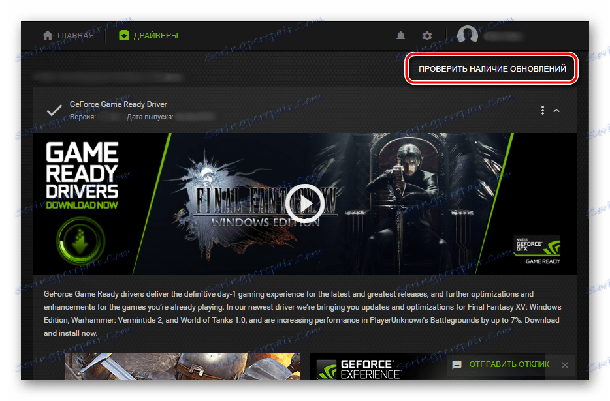Click the user profile avatar

(x=468, y=35)
